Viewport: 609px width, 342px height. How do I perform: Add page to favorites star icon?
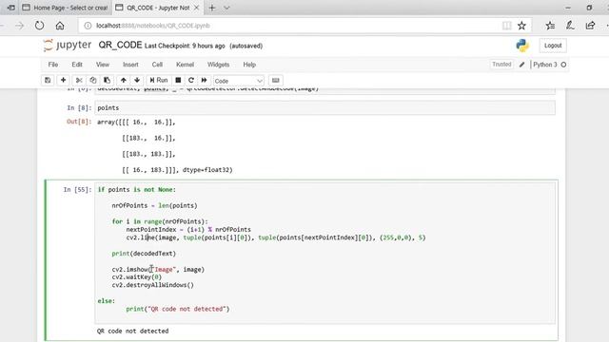point(521,26)
